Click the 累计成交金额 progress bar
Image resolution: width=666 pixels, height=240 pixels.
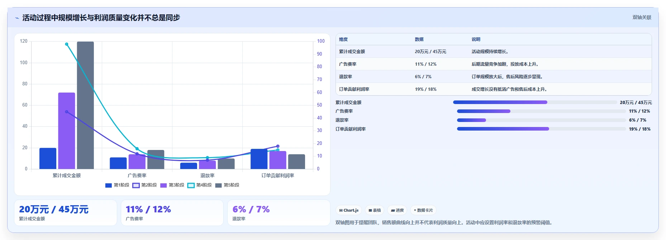tap(535, 102)
